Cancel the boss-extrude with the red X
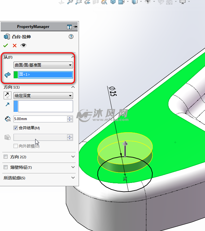This screenshot has height=231, width=205. coord(14,45)
